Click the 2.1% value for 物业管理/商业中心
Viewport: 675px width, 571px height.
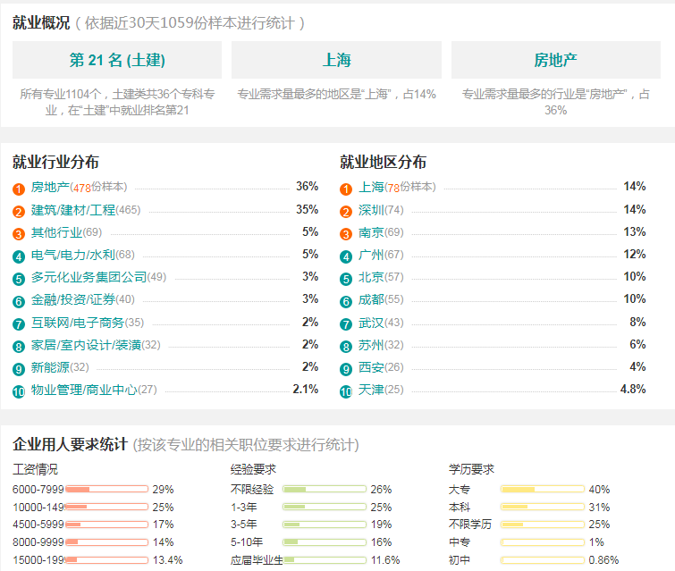[x=306, y=390]
